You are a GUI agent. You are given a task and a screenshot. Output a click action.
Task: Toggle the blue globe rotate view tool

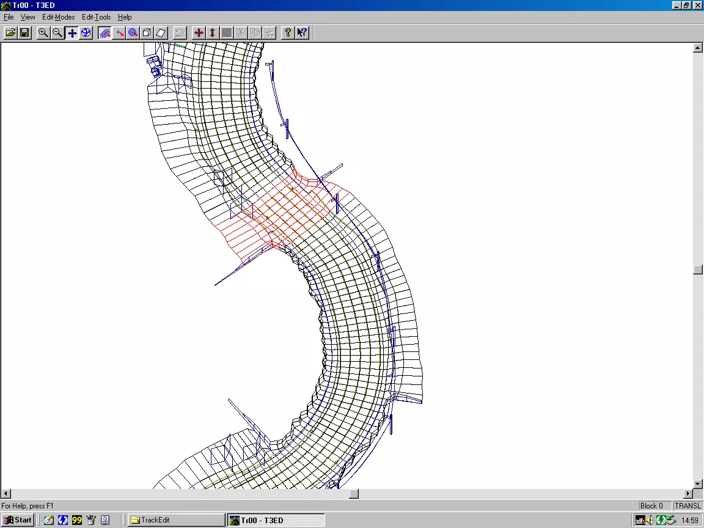[x=86, y=33]
